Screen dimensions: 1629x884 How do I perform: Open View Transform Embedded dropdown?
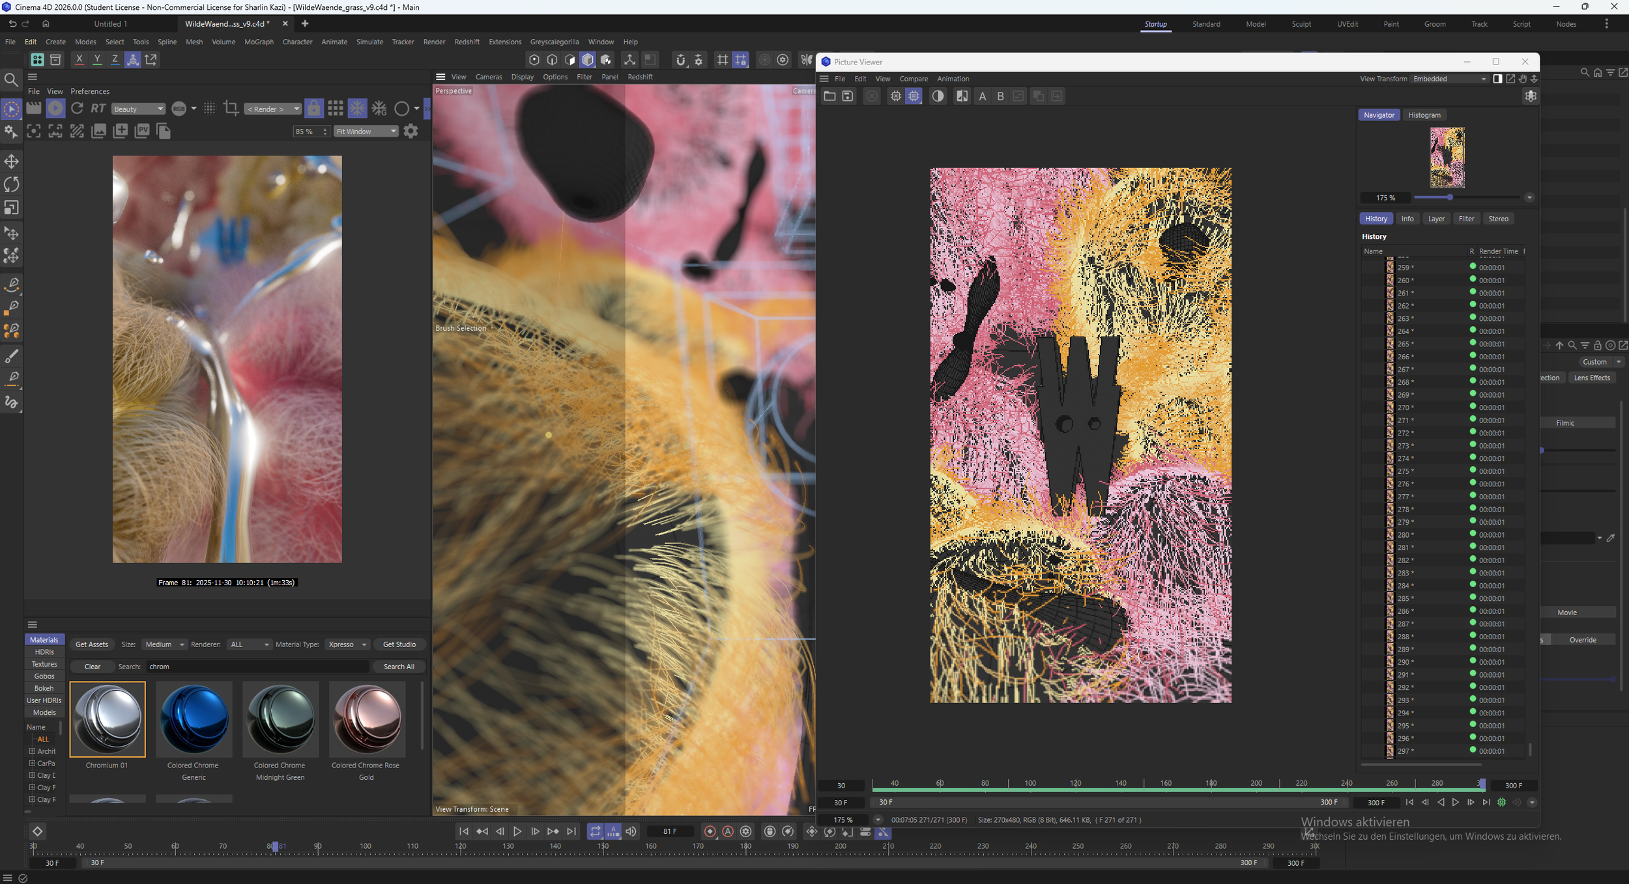coord(1449,79)
